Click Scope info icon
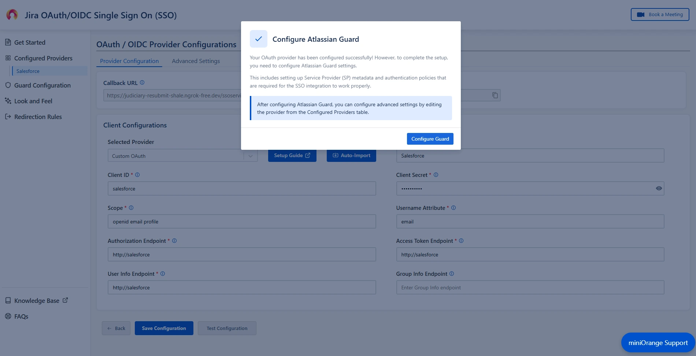Screen dimensions: 696x356 [x=131, y=208]
